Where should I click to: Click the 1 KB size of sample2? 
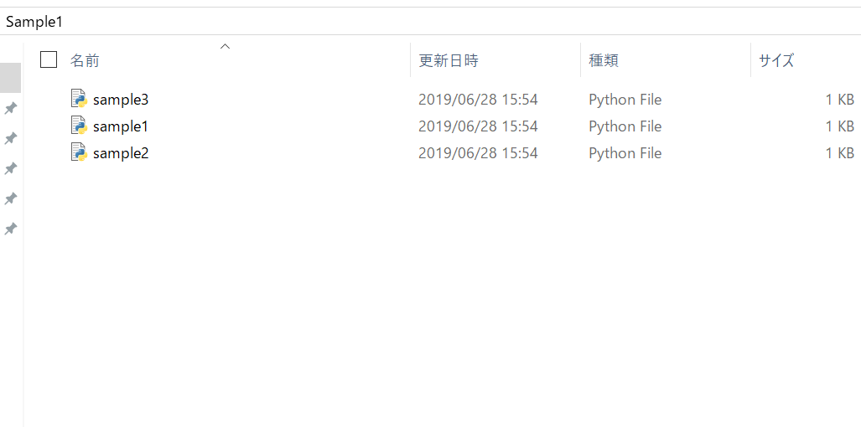pyautogui.click(x=840, y=152)
